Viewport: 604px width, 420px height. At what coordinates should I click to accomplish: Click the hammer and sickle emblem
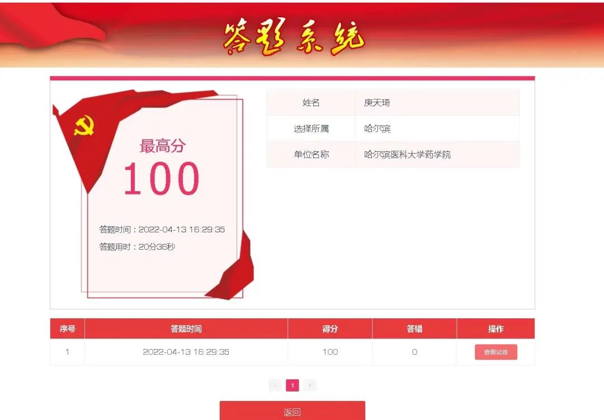point(84,126)
